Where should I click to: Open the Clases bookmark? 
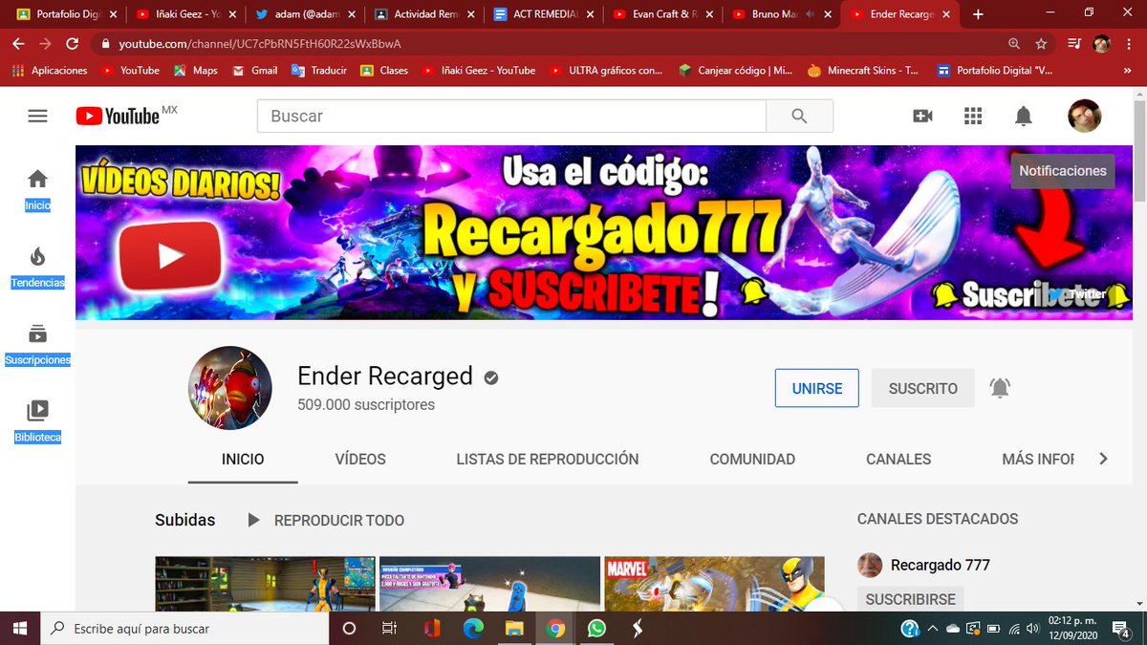(x=384, y=70)
